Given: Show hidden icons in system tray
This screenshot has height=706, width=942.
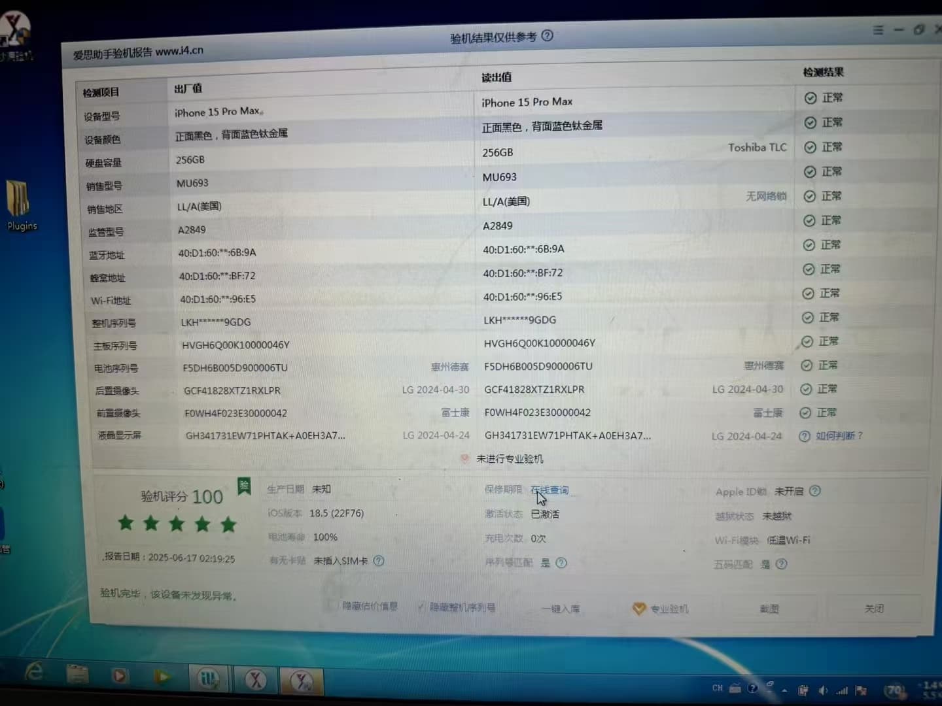Looking at the screenshot, I should pos(784,690).
